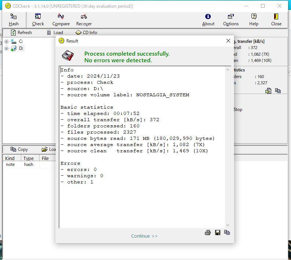
Task: Click 'time elapsed: 00:07:52' line
Action: [x=100, y=114]
